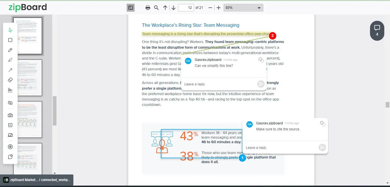Hide annotations using the eye-slash icon
Screen dimensions: 390x187
[10, 102]
